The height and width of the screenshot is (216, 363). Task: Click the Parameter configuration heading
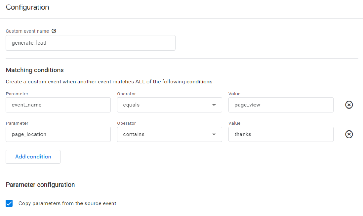click(x=40, y=185)
